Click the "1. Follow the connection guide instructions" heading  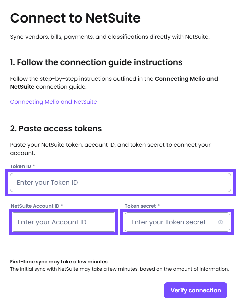point(96,62)
